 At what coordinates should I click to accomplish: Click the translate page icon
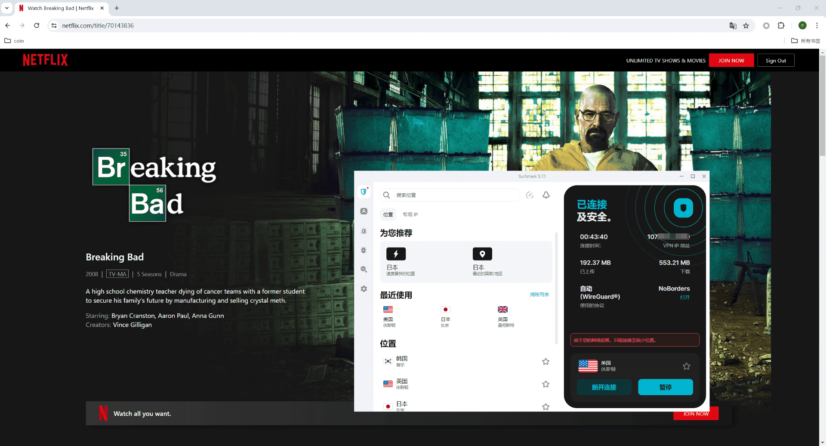tap(733, 26)
